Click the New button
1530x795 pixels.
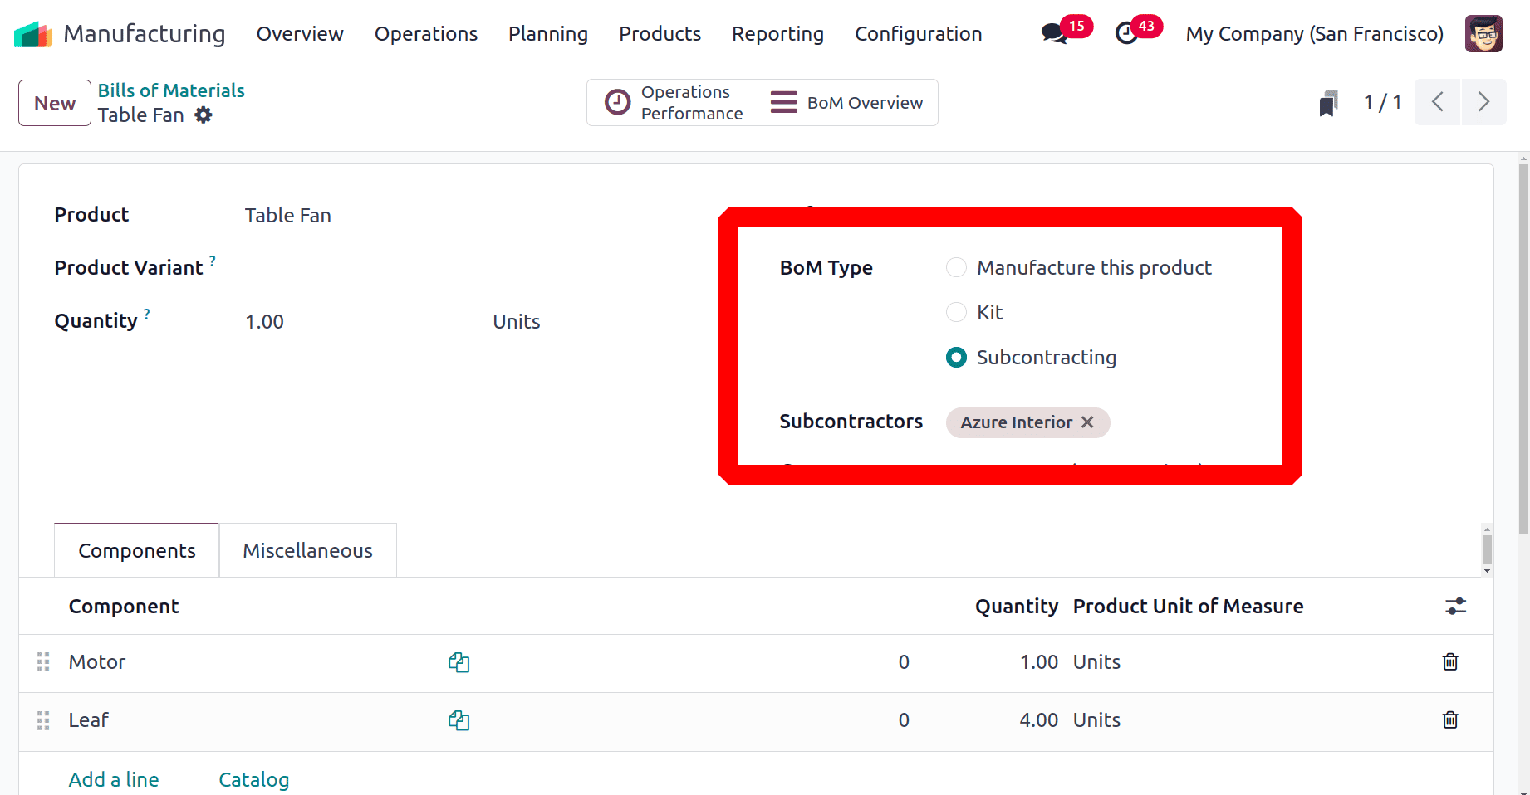(55, 103)
